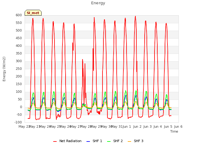Click the 500 y-axis tick label
The image size is (197, 147).
pos(19,31)
